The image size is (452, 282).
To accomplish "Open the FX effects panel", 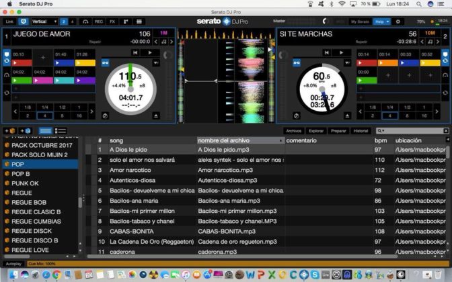I will point(112,21).
